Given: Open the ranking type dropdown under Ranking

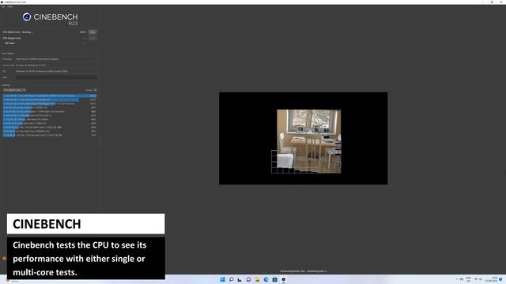Looking at the screenshot, I should click(x=14, y=90).
